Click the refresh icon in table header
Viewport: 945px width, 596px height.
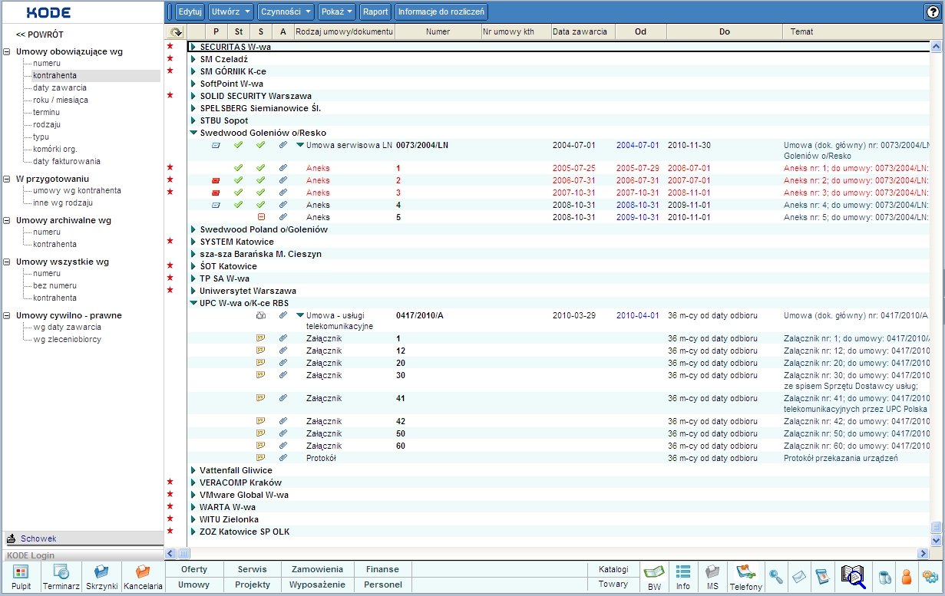pos(176,32)
